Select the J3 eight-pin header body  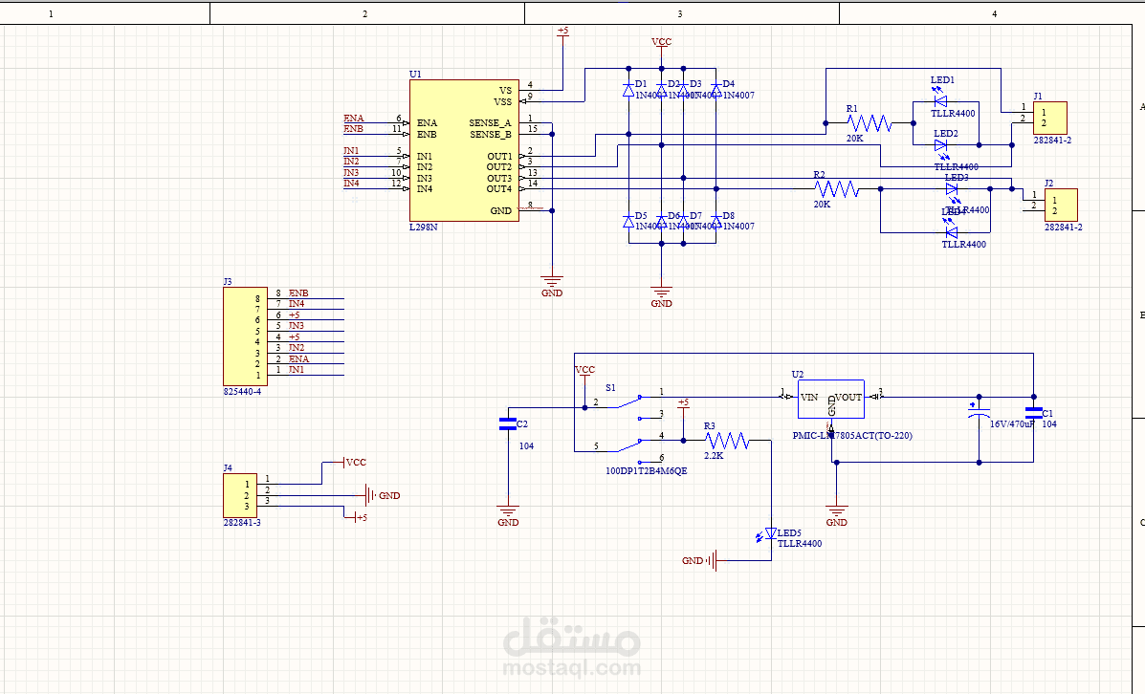245,336
